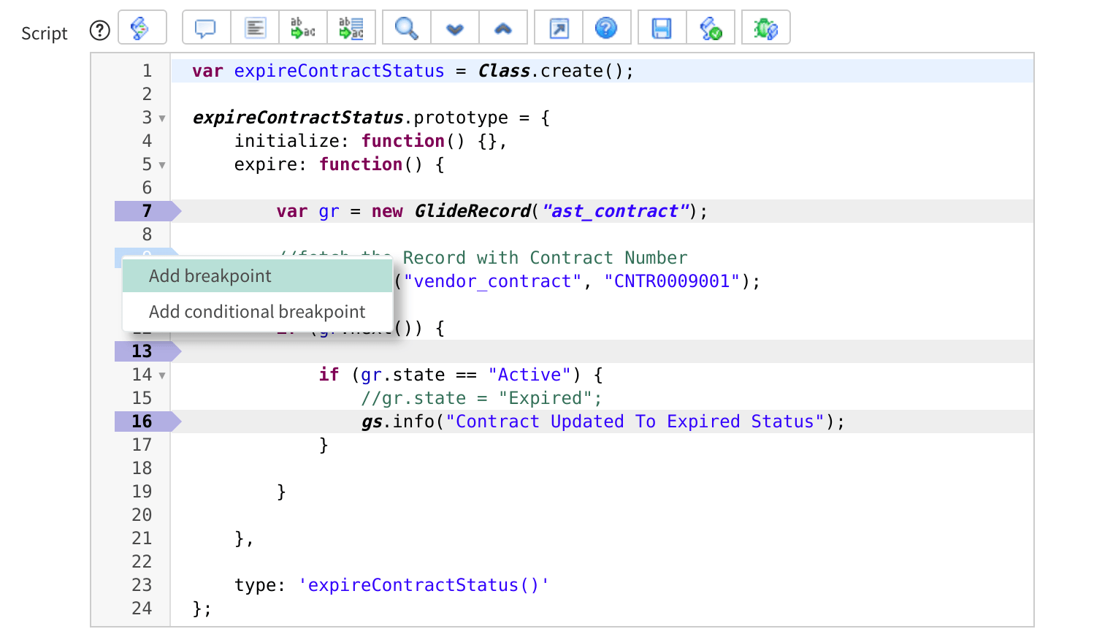1094x637 pixels.
Task: Pop the editor out to full screen
Action: click(x=558, y=27)
